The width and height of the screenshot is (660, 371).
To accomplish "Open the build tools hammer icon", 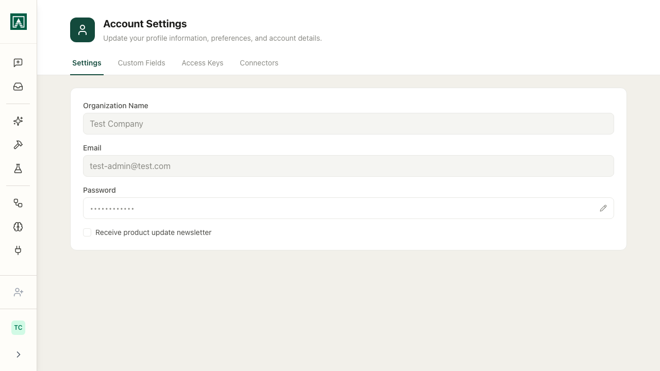I will coord(18,145).
